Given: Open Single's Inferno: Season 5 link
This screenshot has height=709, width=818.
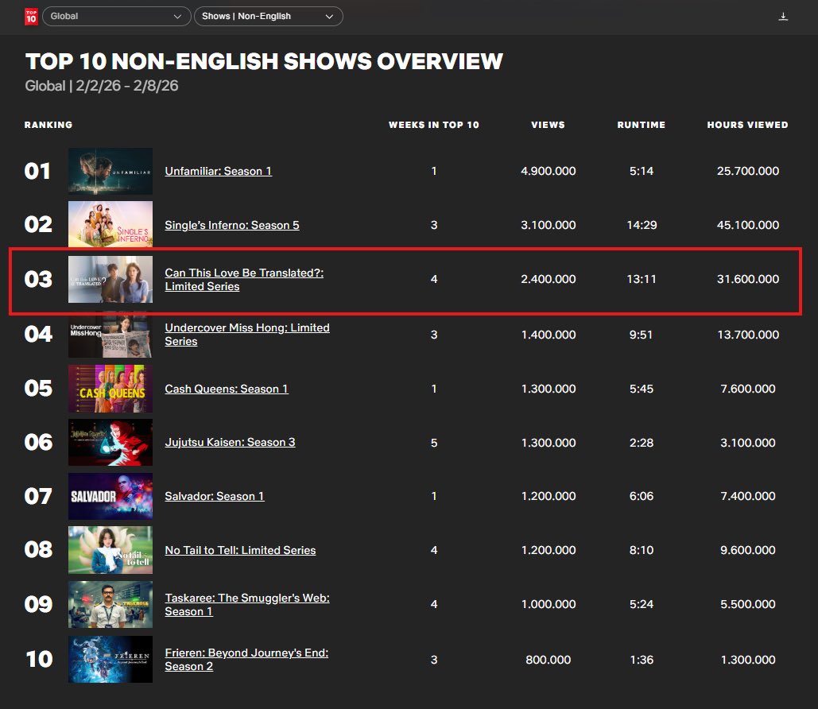Looking at the screenshot, I should click(231, 225).
